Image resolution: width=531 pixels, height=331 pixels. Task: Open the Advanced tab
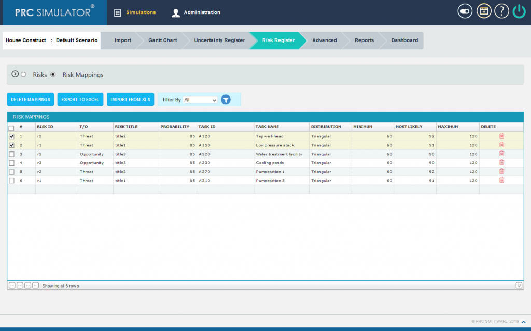point(325,40)
